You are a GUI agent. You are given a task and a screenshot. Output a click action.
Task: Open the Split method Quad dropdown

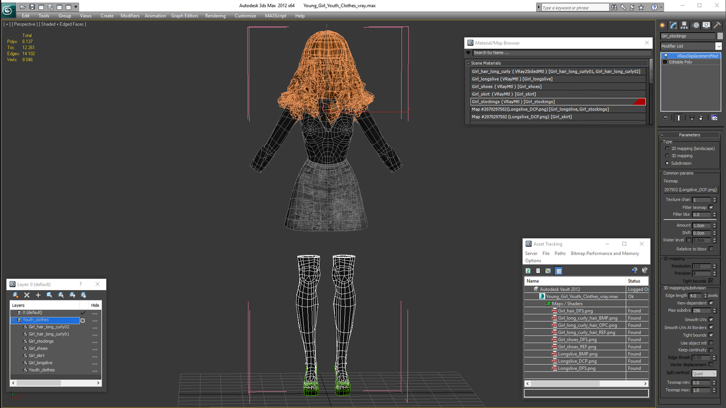click(x=715, y=373)
